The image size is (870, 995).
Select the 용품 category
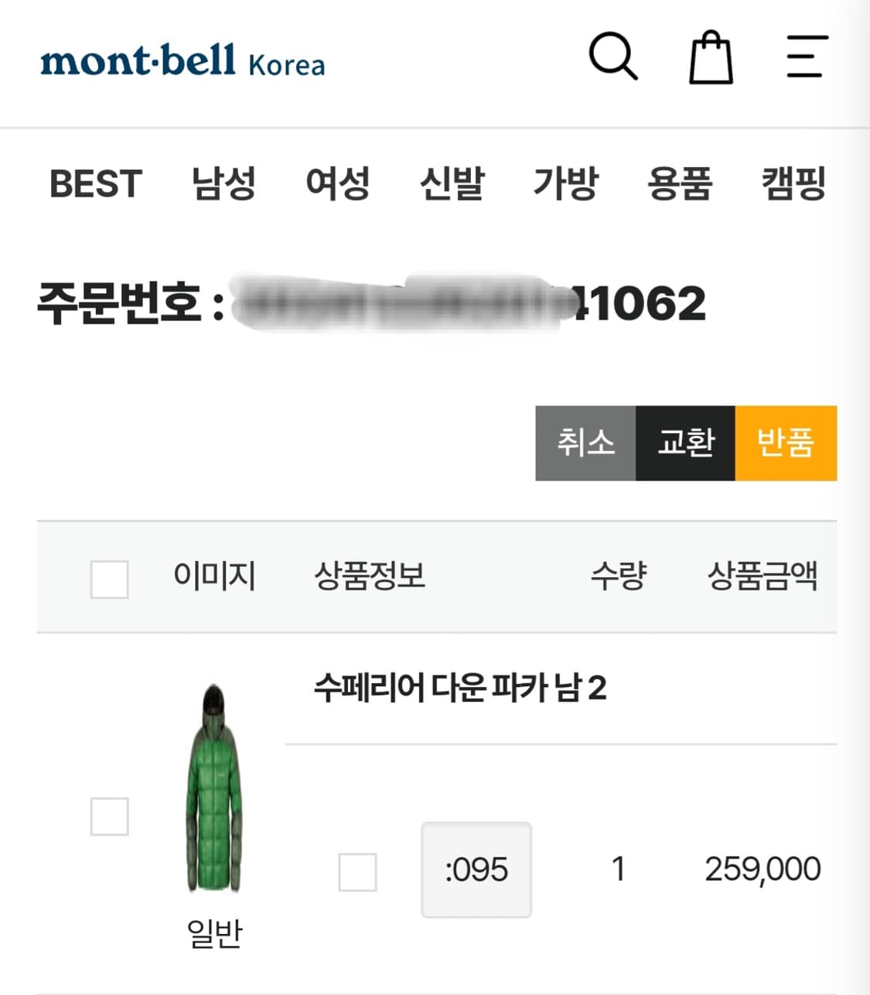(679, 184)
